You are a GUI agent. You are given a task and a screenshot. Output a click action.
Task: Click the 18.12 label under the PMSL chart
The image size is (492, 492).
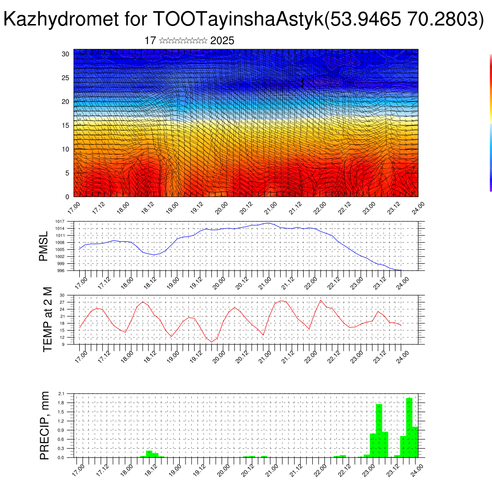(150, 283)
